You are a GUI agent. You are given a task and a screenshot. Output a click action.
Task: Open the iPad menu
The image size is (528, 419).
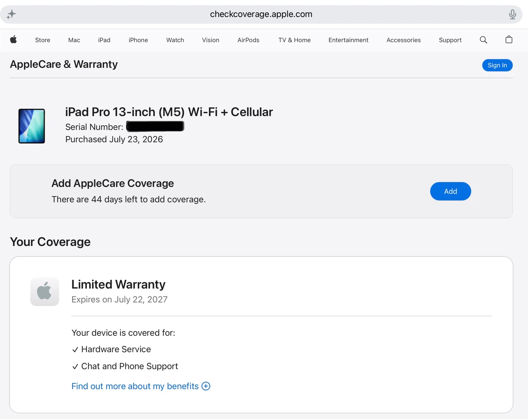(104, 40)
